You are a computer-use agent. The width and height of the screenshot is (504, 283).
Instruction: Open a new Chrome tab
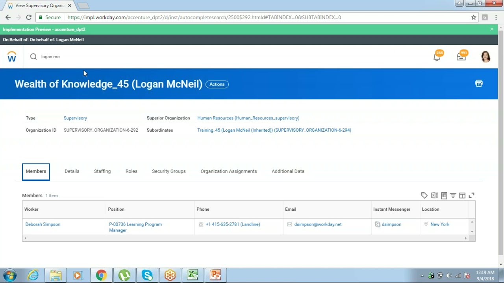click(83, 6)
